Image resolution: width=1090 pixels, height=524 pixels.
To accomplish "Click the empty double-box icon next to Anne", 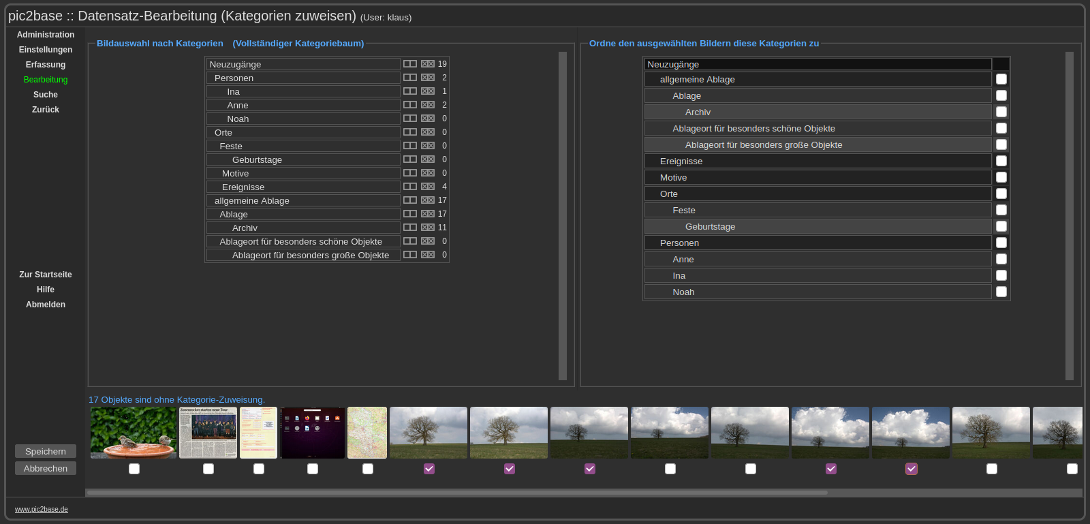I will [409, 105].
